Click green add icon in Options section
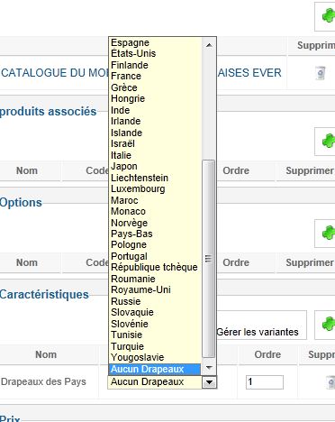Viewport: 335px width, 422px height. (328, 233)
